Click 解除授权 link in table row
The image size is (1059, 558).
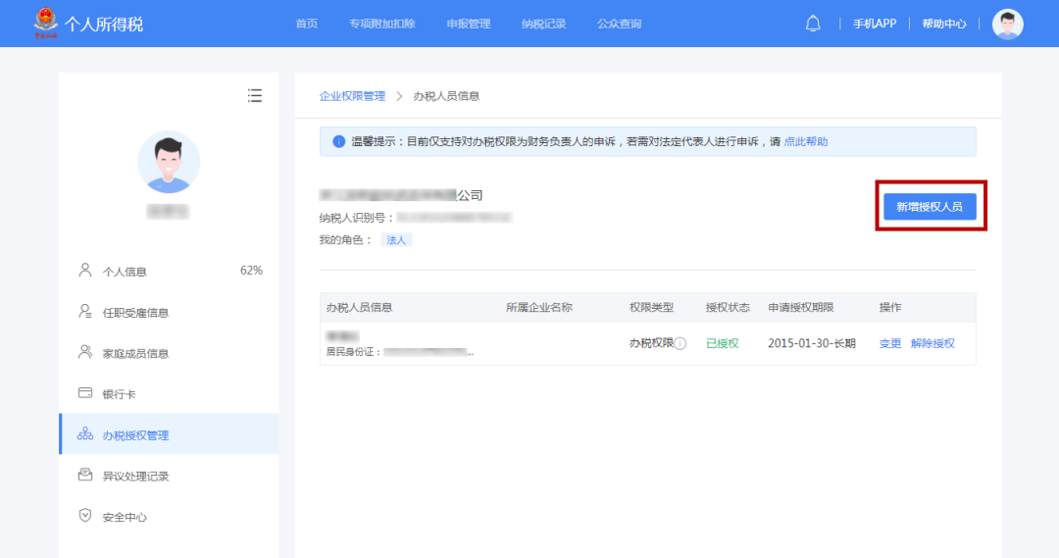pos(933,343)
